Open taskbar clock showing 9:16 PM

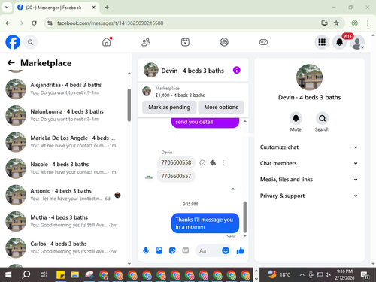tap(344, 274)
